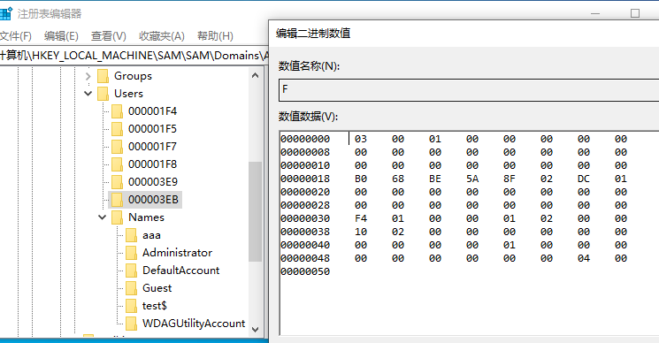Click folder icon of 000001F7 key
The height and width of the screenshot is (343, 659).
click(118, 147)
